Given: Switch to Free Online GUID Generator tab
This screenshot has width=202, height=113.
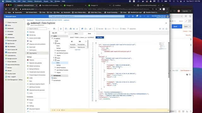Looking at the screenshot, I should point(50,5).
